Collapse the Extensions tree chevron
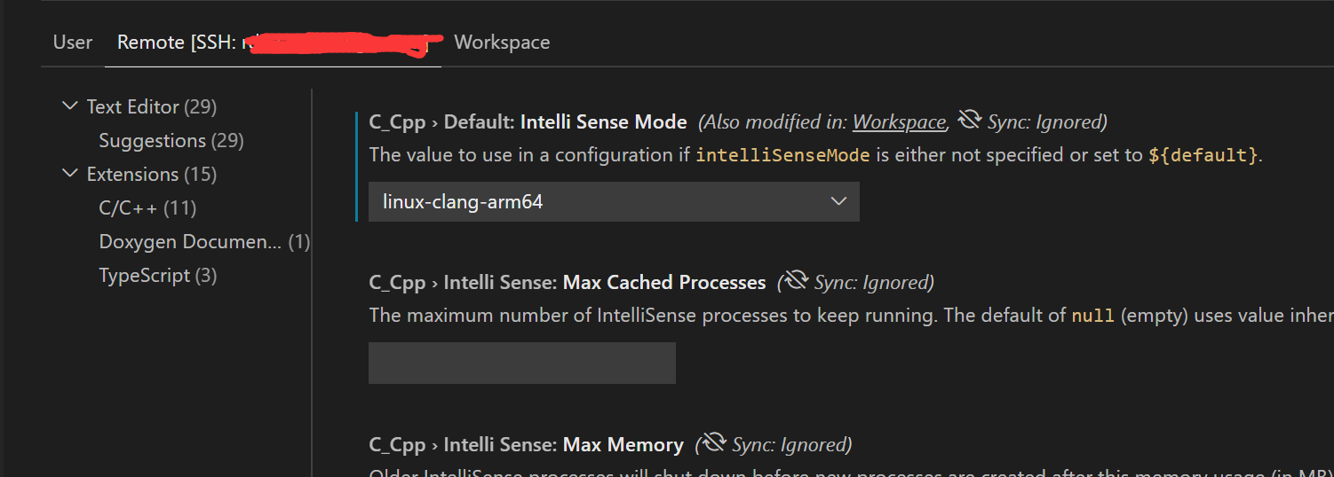This screenshot has height=477, width=1334. [x=70, y=174]
